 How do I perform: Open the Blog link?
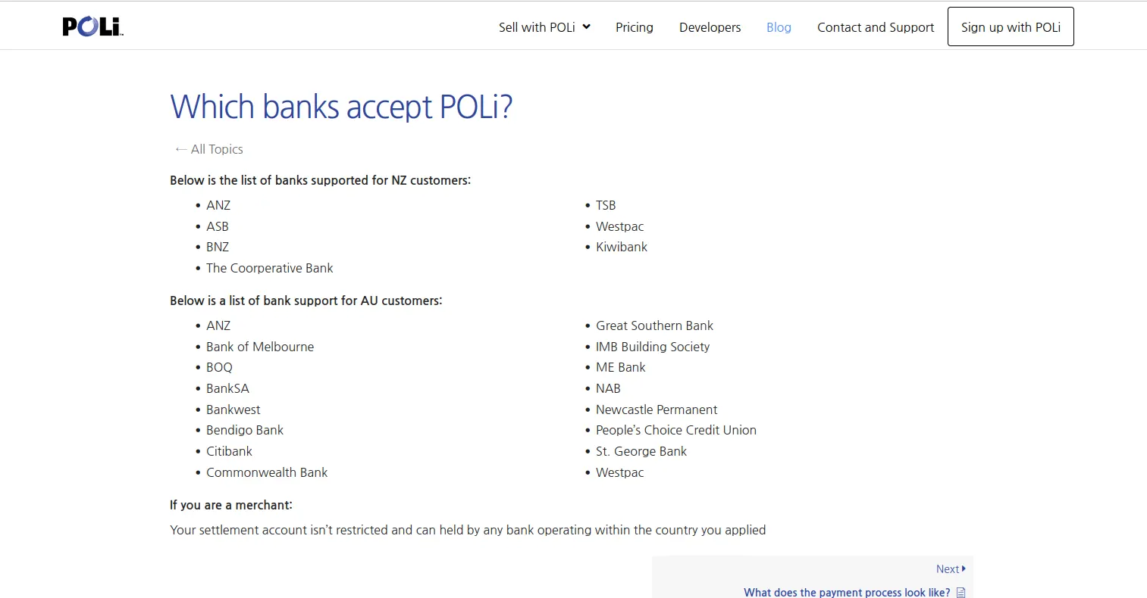coord(779,27)
